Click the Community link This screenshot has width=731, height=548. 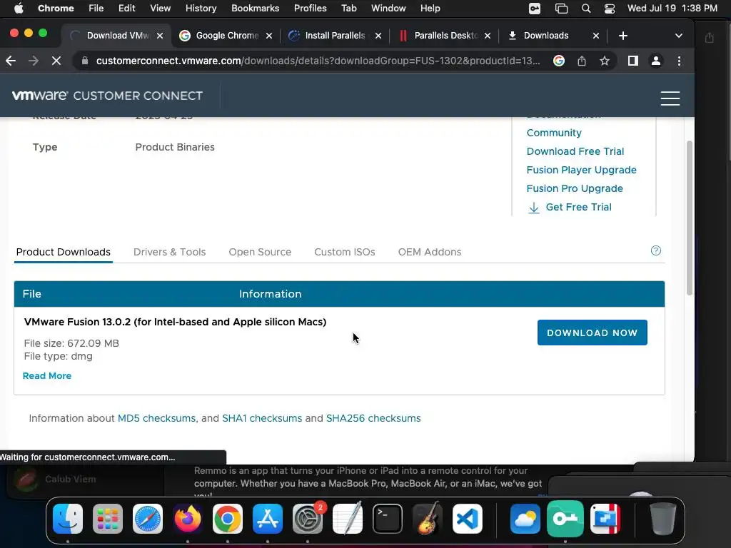554,133
